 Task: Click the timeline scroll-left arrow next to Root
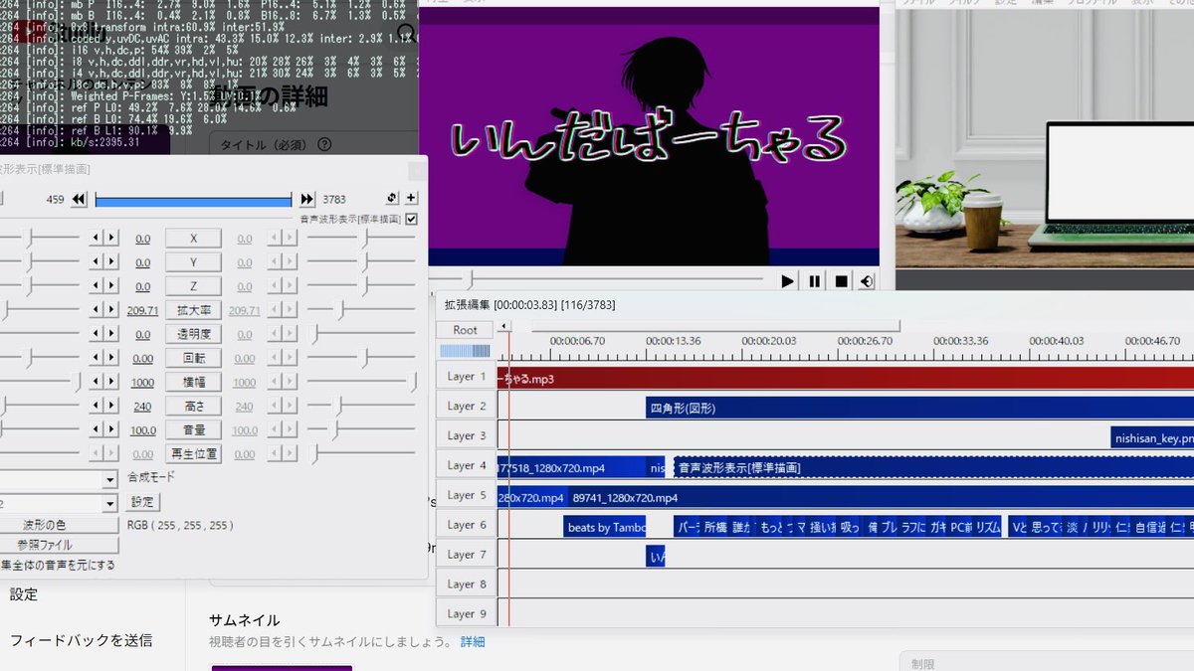pos(503,326)
